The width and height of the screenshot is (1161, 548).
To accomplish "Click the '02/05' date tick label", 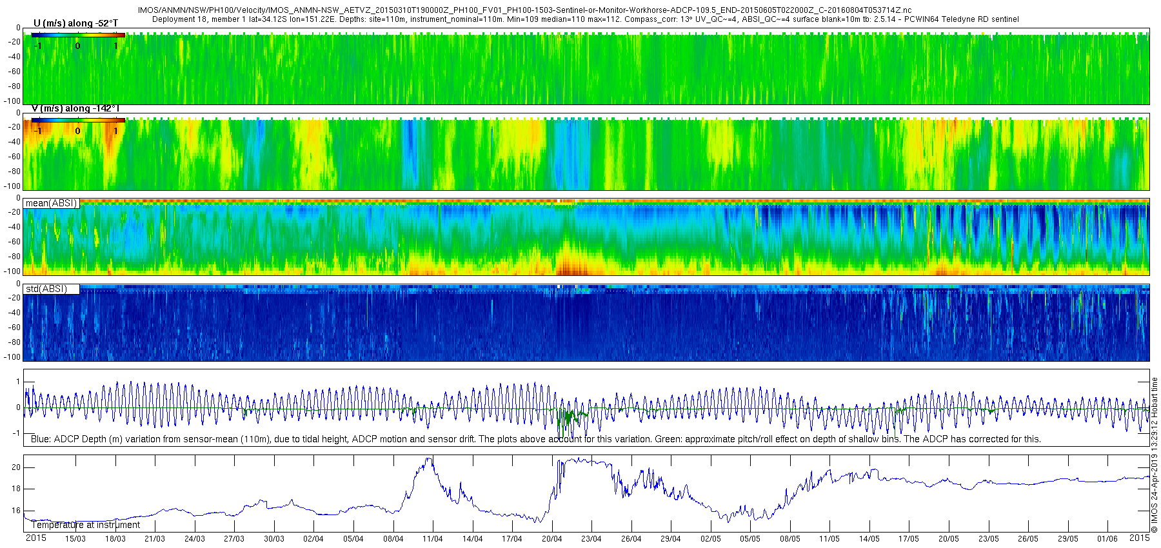I will (711, 539).
